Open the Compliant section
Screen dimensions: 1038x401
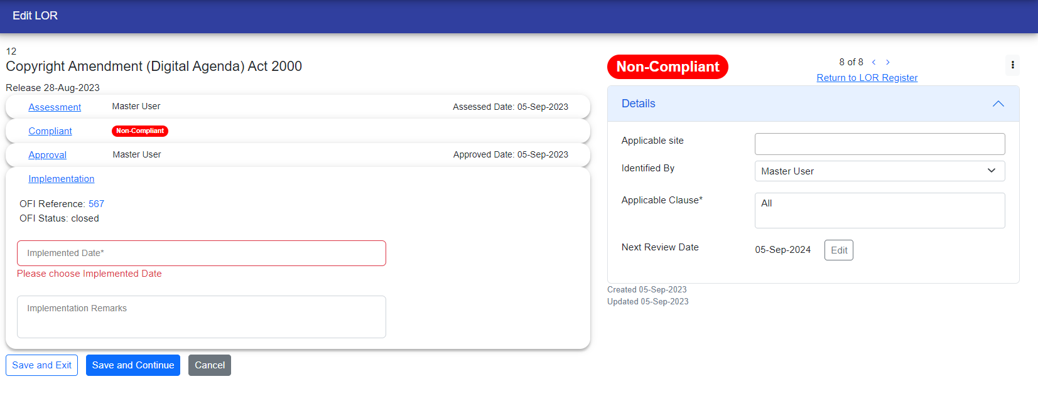pyautogui.click(x=50, y=131)
